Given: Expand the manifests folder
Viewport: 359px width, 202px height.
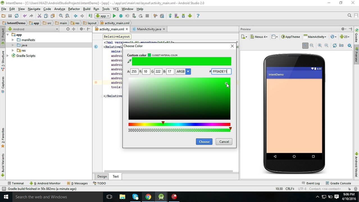Looking at the screenshot, I should 13,40.
